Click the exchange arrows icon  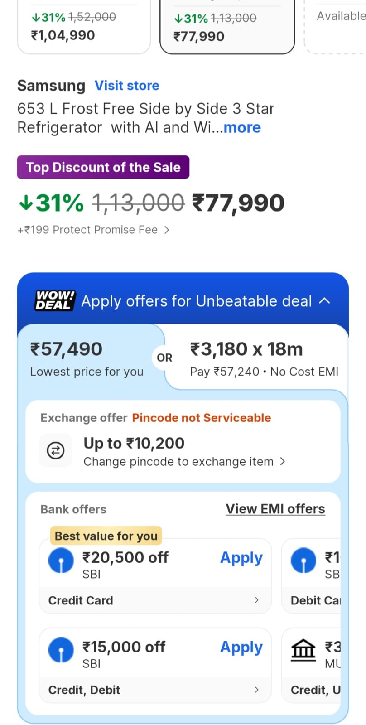click(56, 450)
